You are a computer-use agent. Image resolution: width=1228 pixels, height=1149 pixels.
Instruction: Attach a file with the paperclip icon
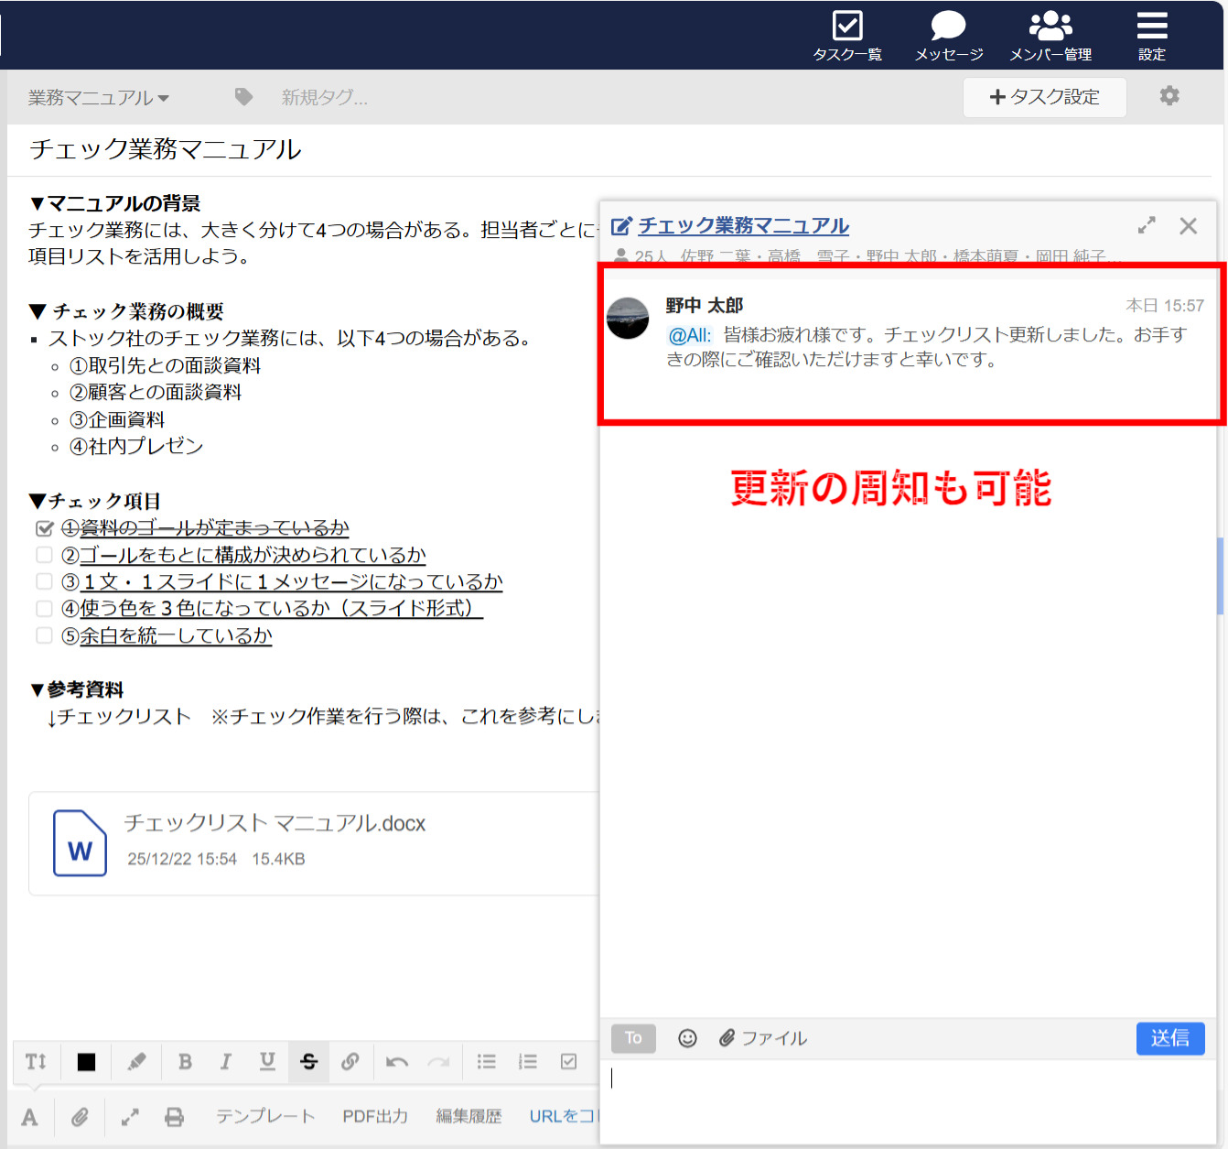tap(81, 1117)
